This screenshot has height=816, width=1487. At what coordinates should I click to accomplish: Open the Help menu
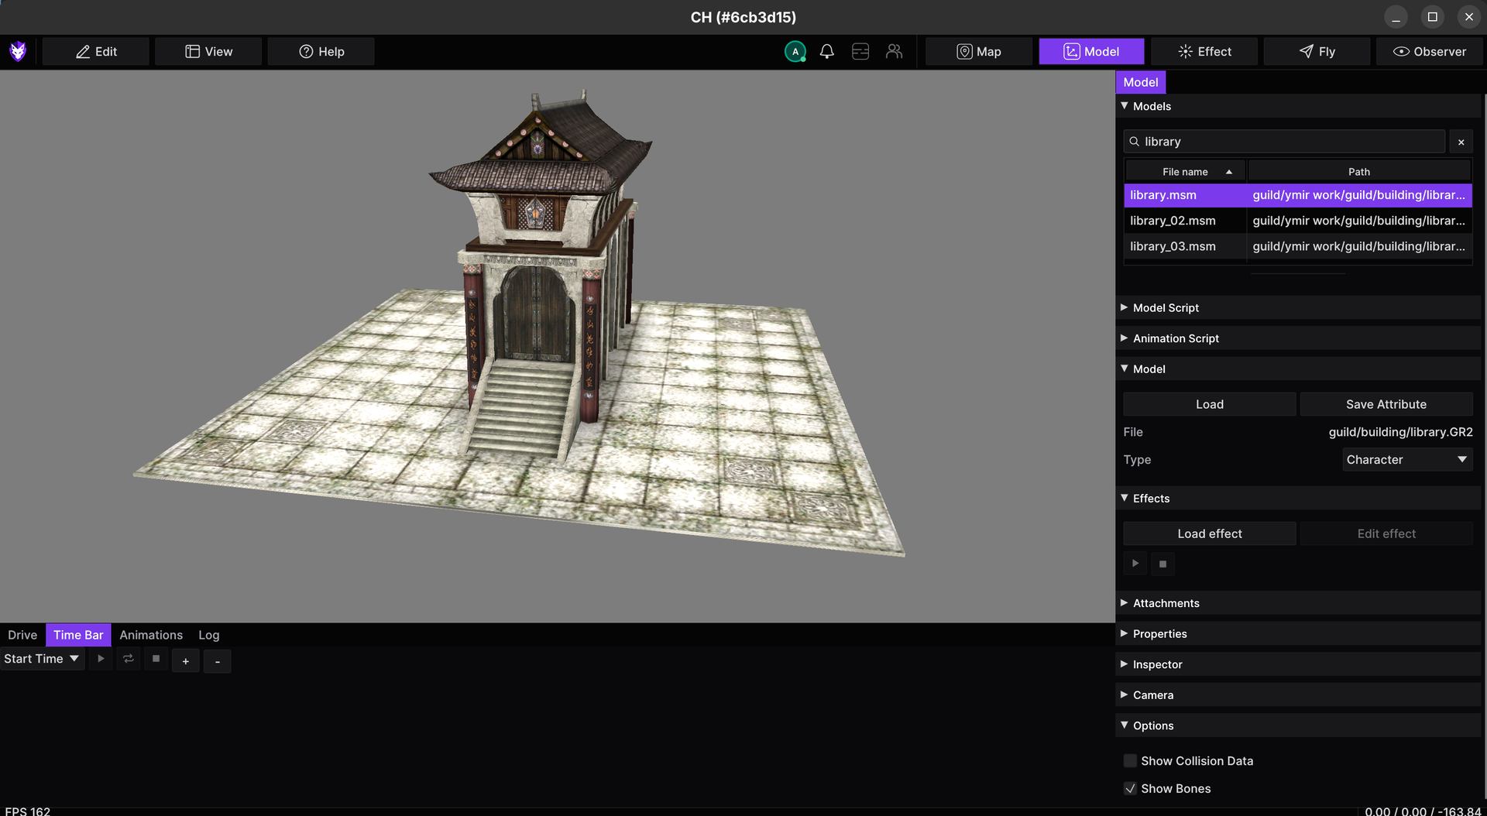coord(321,52)
